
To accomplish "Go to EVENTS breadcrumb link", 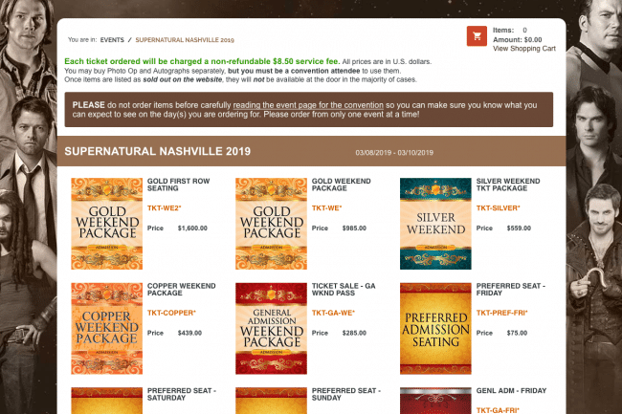I will click(x=114, y=40).
